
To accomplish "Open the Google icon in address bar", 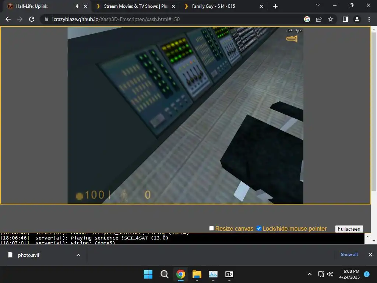I will 307,19.
